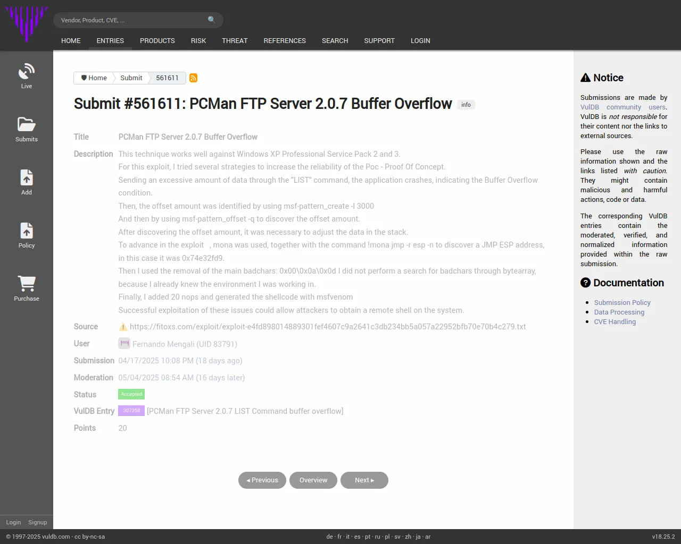The image size is (681, 544).
Task: Open Fernando Mengali user profile link
Action: 185,344
